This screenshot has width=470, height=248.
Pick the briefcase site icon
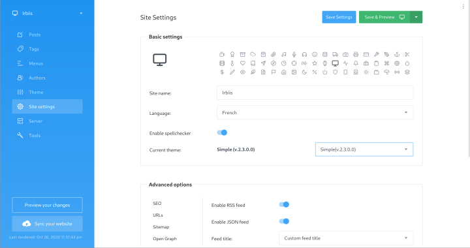[x=366, y=63]
